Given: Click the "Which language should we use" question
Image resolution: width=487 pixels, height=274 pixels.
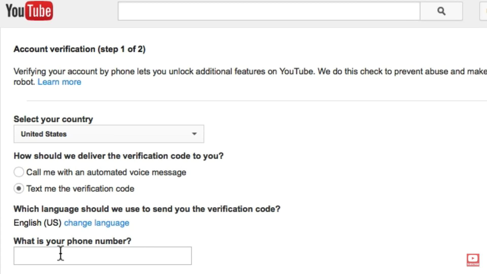Looking at the screenshot, I should [147, 209].
